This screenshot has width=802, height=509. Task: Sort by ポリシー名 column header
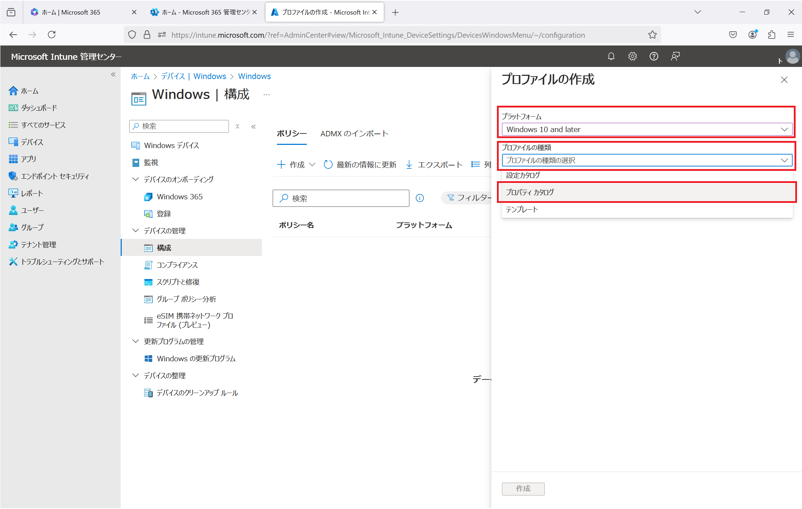point(296,225)
